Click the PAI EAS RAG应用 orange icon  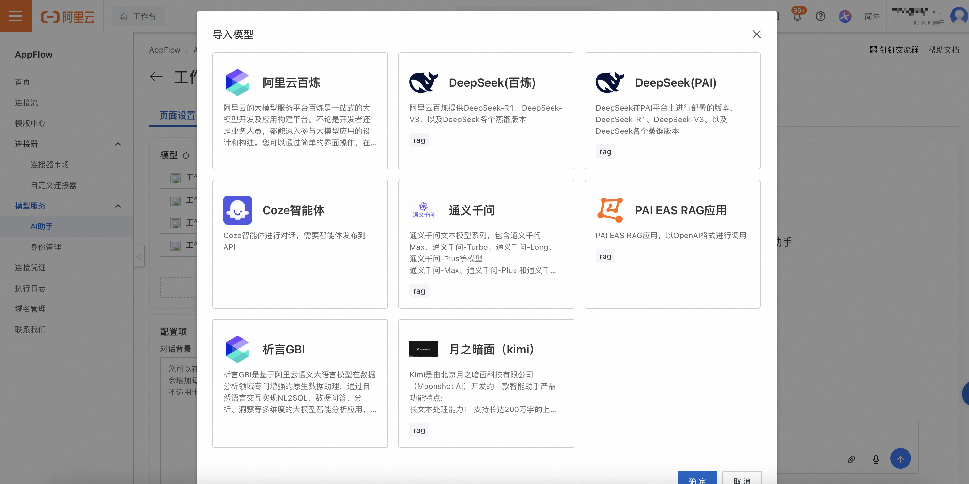[610, 210]
